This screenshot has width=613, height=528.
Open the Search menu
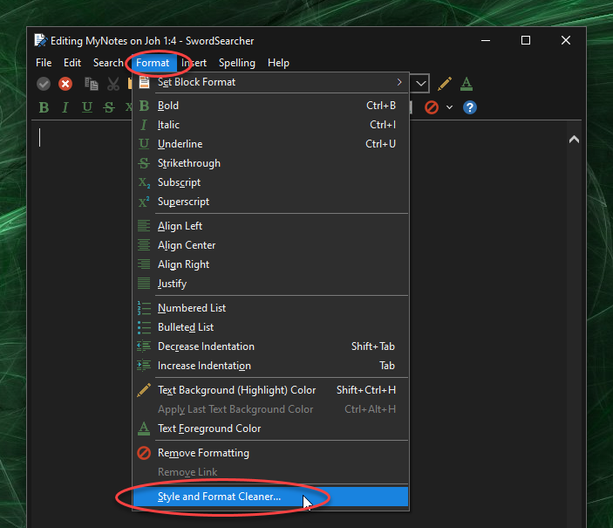pos(108,63)
